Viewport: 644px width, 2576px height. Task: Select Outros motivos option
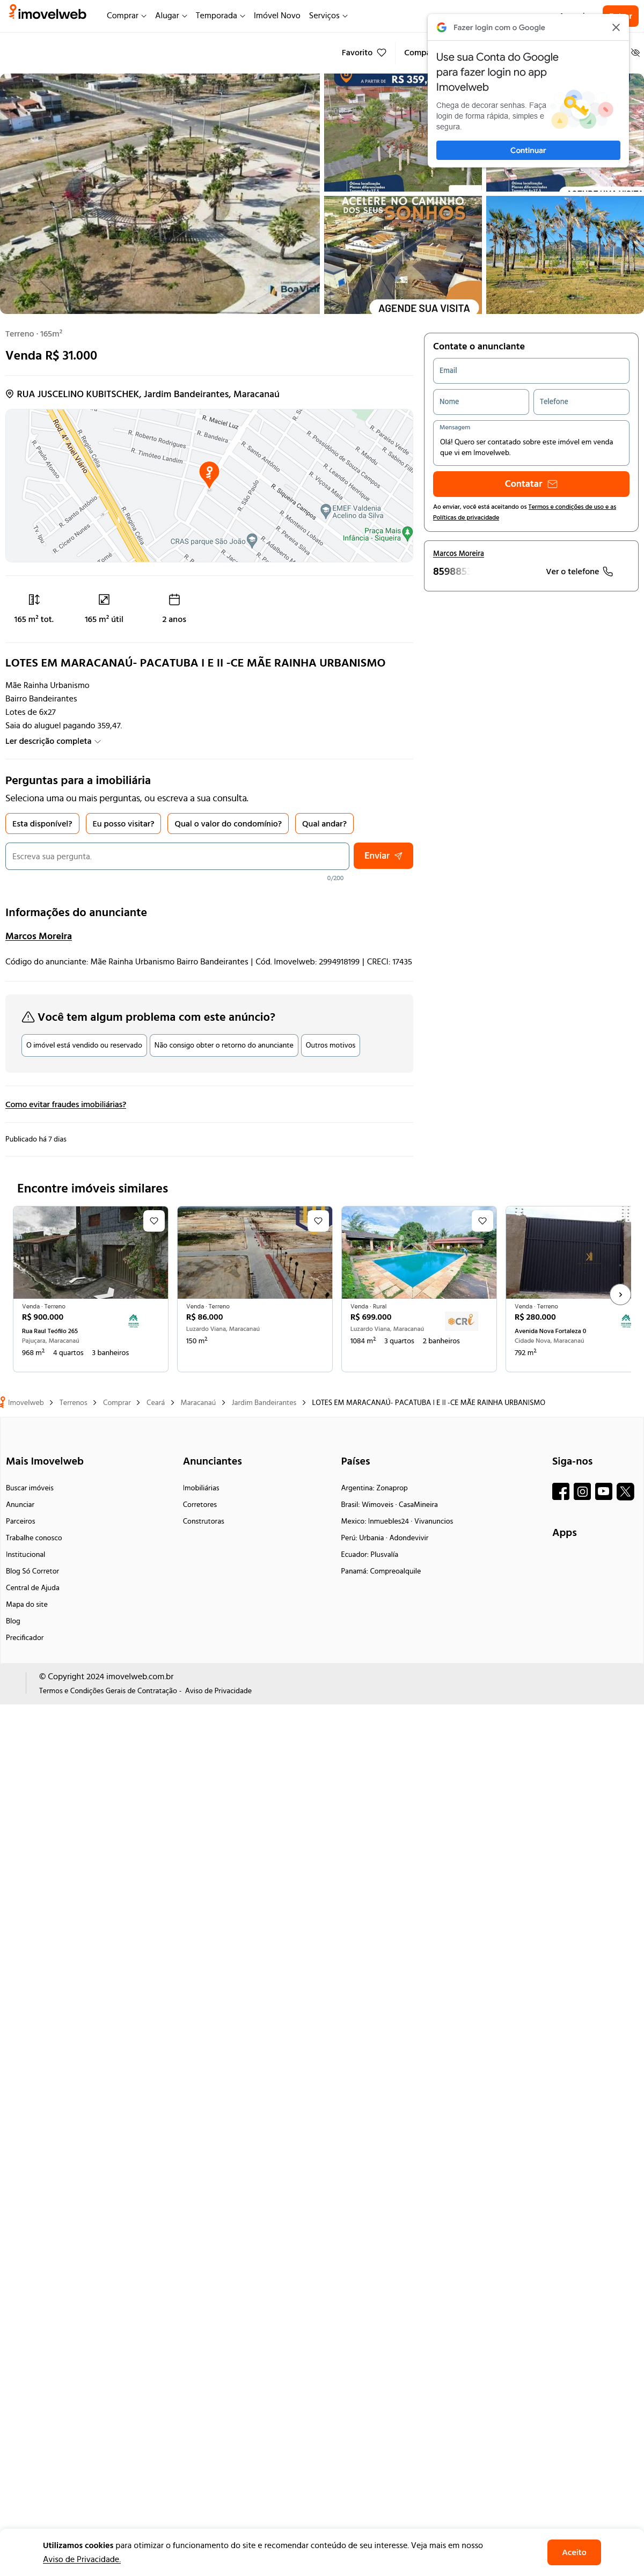(x=330, y=1045)
